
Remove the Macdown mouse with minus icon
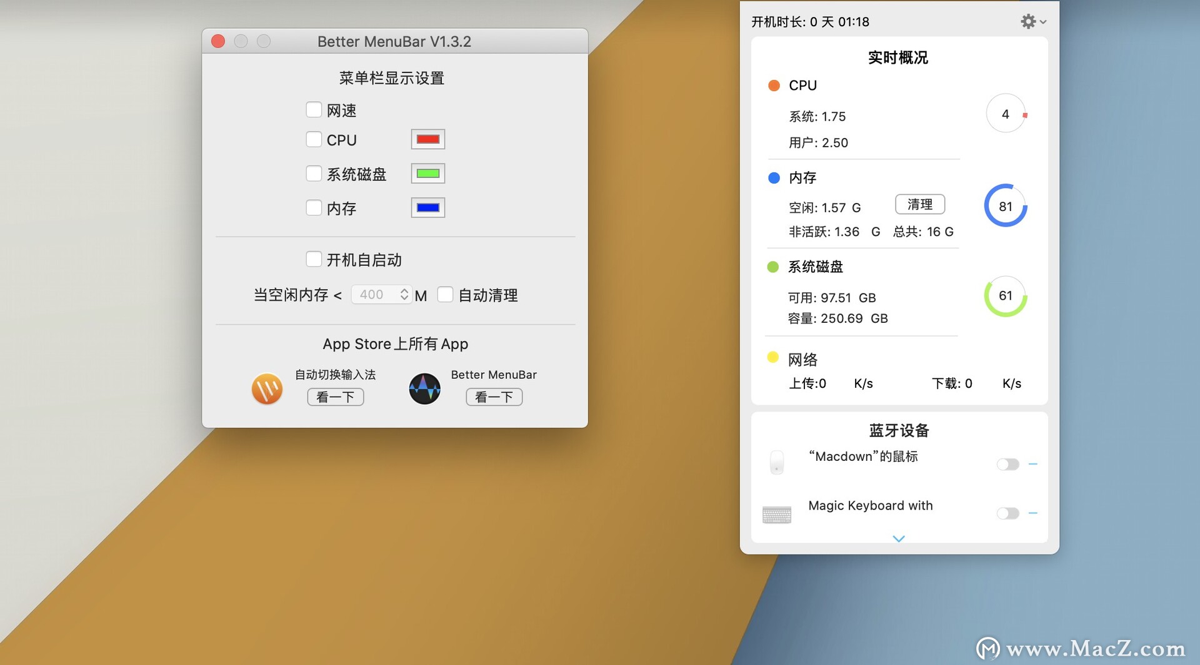click(x=1033, y=464)
